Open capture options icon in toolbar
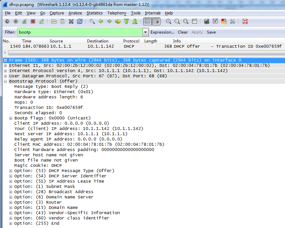The width and height of the screenshot is (285, 228). coord(16,21)
